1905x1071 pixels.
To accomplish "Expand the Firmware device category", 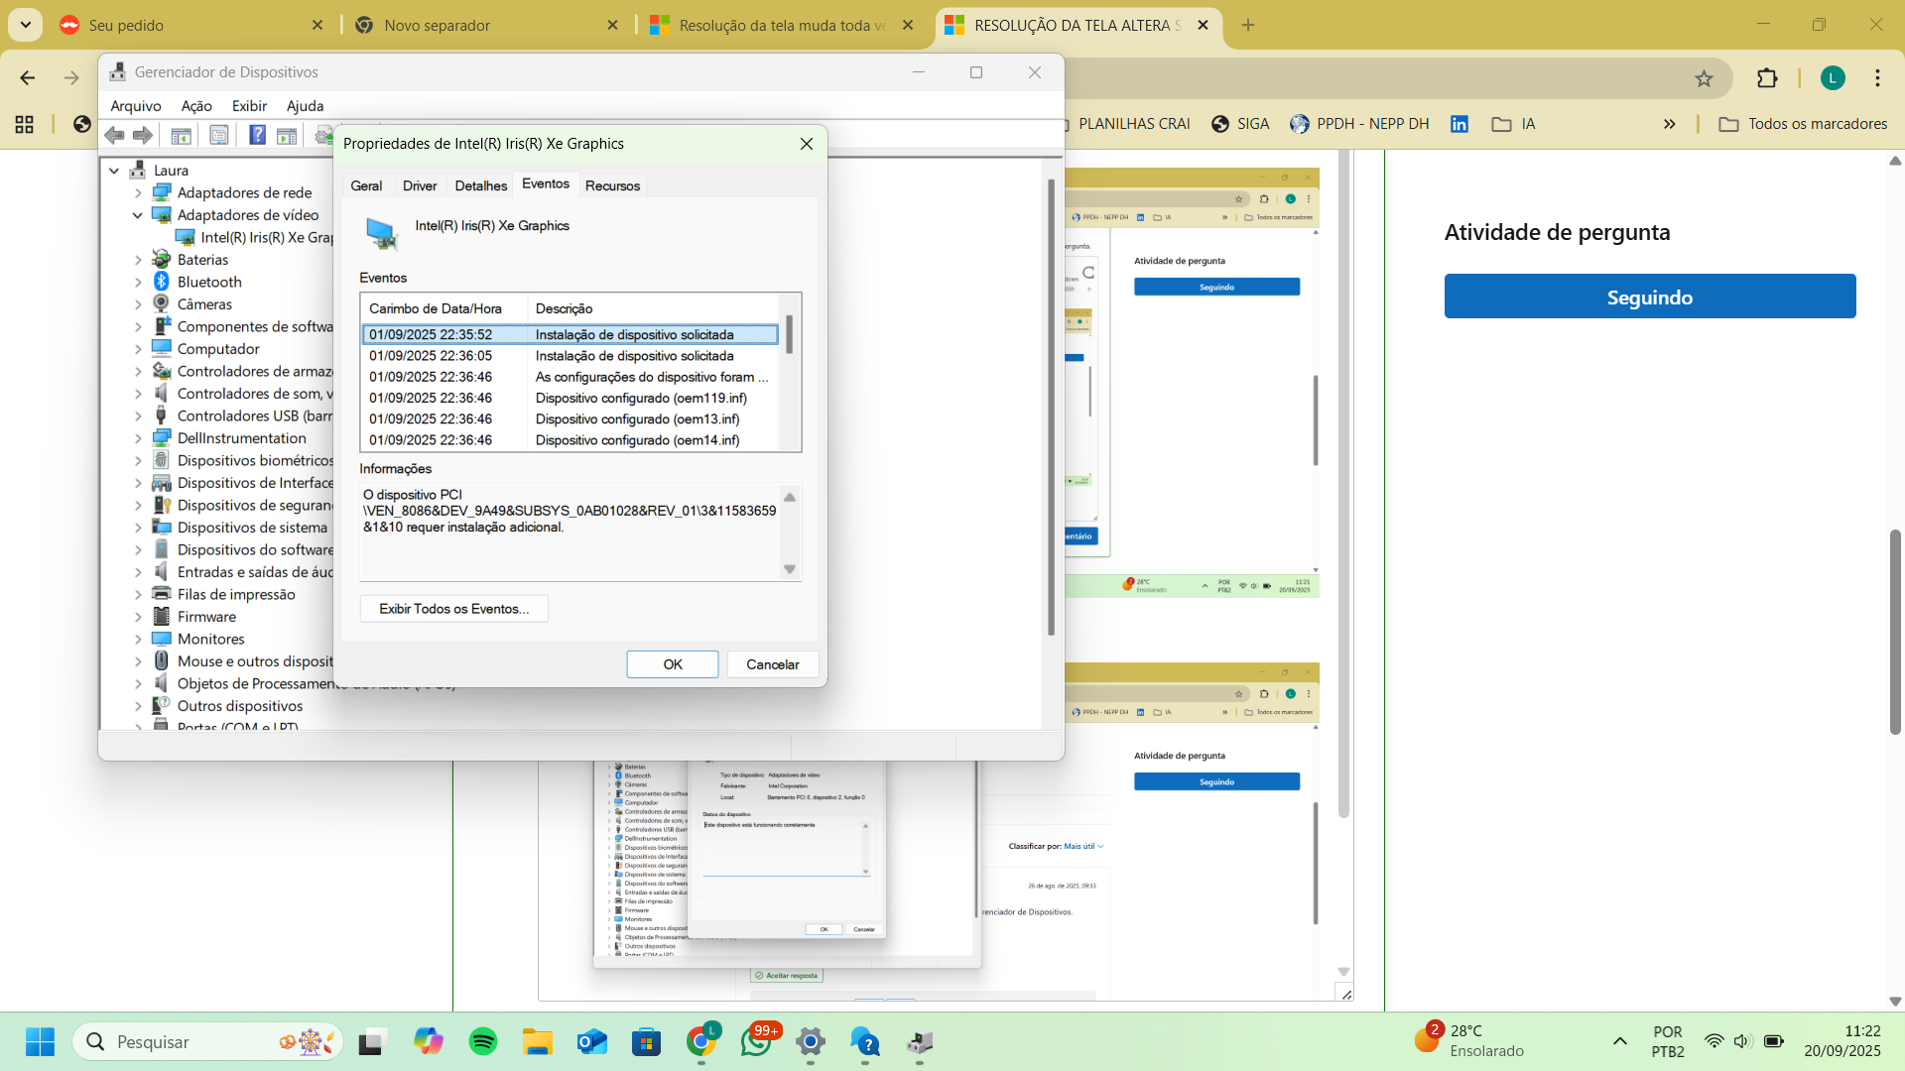I will point(138,617).
